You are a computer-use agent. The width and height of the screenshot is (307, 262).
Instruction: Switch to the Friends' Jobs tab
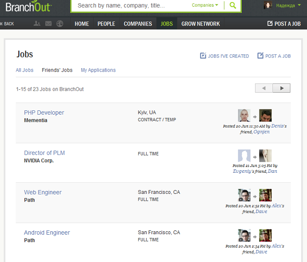click(x=57, y=70)
